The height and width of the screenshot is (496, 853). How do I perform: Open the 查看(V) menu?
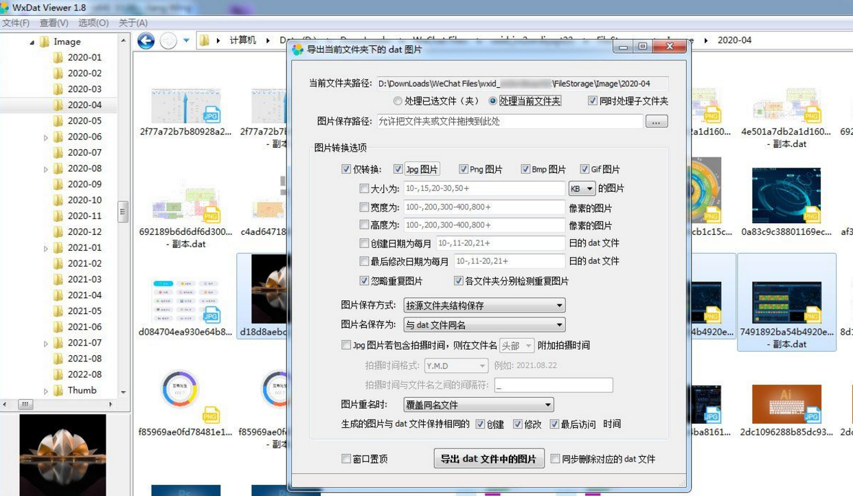54,23
